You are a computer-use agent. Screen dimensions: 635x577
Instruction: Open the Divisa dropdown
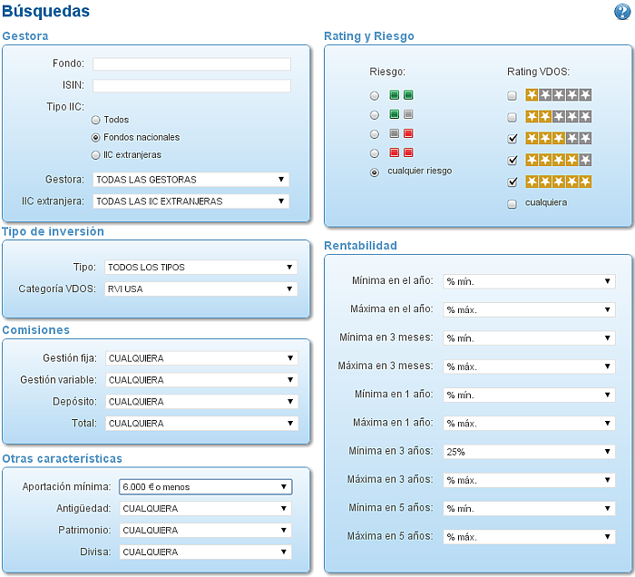205,552
